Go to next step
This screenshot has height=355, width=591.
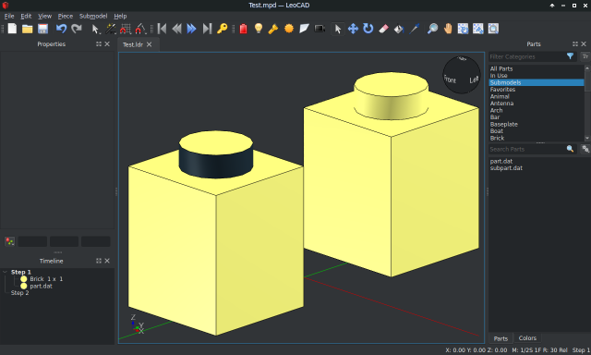191,29
